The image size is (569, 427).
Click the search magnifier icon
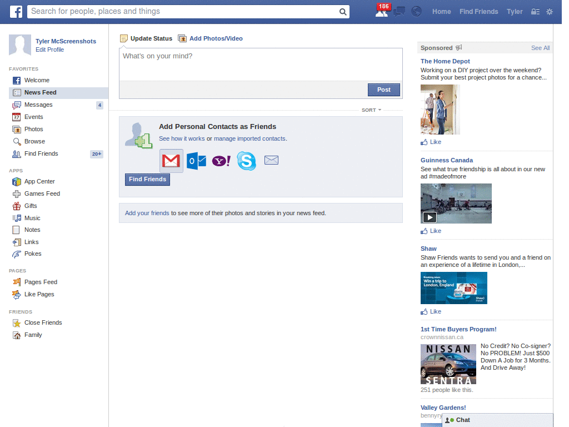pos(342,12)
